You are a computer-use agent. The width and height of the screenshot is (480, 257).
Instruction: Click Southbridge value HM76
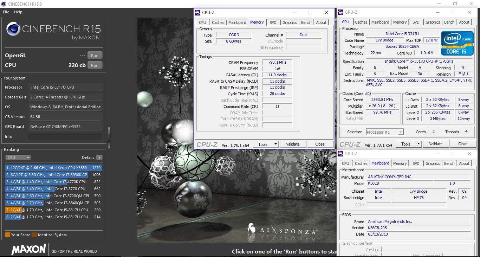[419, 198]
